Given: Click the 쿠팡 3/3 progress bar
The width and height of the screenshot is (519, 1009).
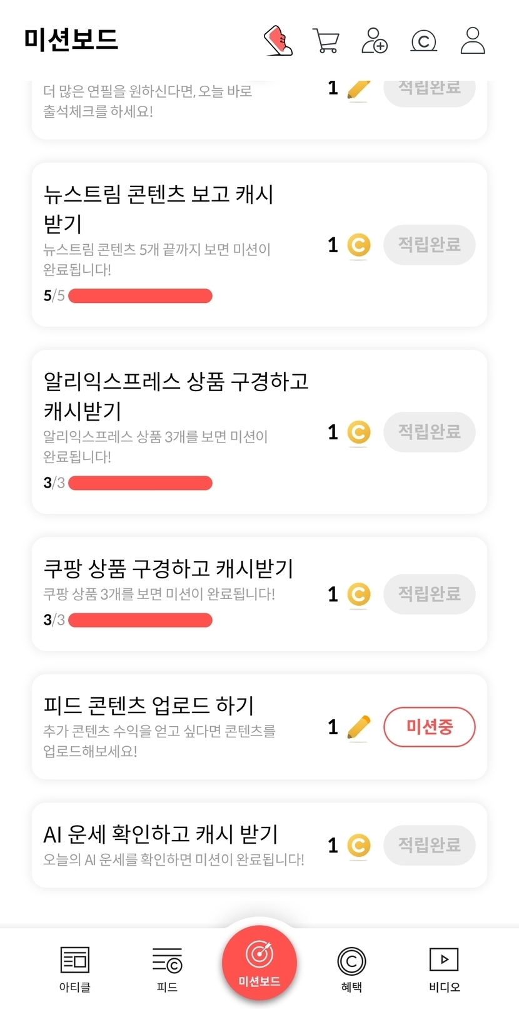Looking at the screenshot, I should pyautogui.click(x=140, y=620).
